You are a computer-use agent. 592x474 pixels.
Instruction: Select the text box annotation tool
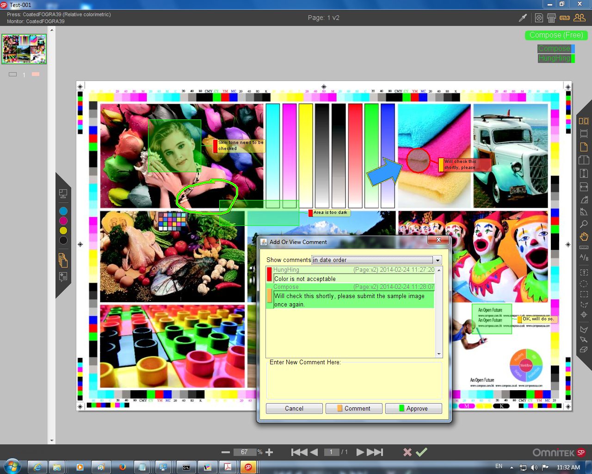click(x=584, y=272)
